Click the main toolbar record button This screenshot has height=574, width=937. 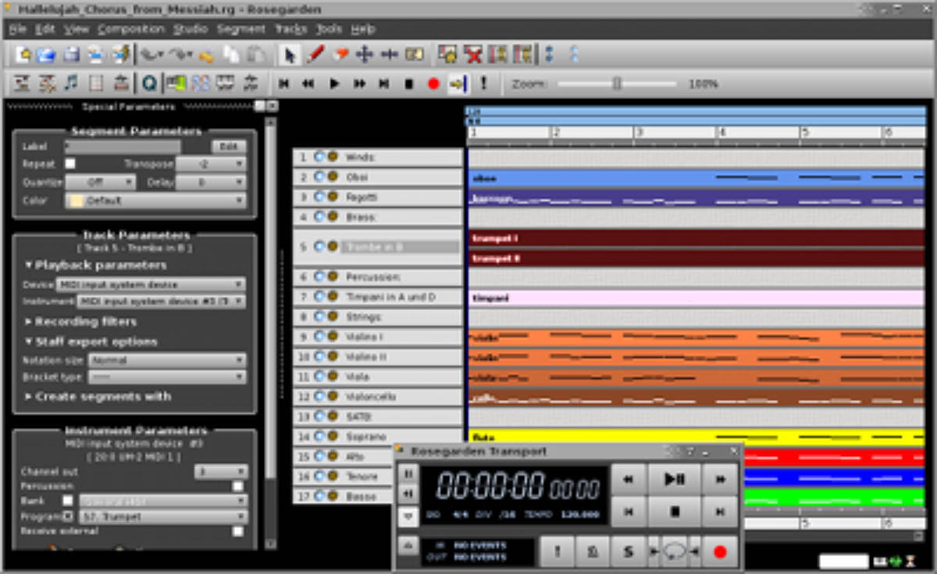click(x=434, y=83)
